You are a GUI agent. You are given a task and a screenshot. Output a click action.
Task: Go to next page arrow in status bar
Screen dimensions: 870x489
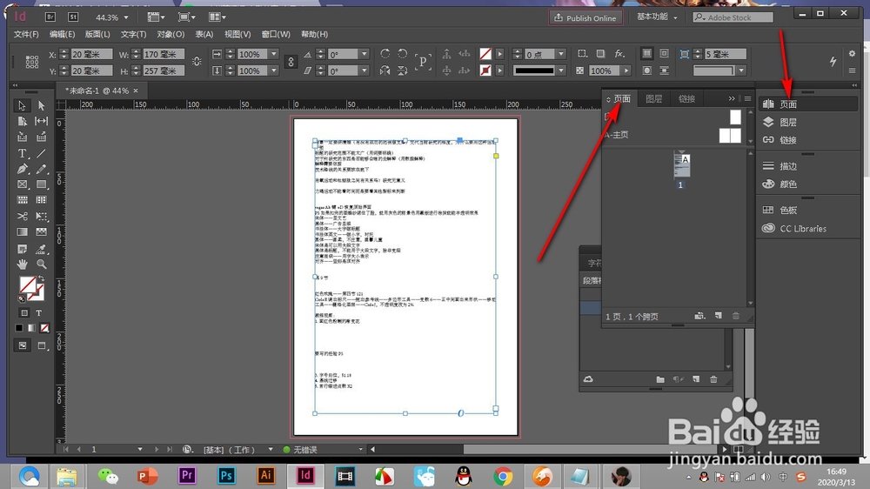(157, 450)
